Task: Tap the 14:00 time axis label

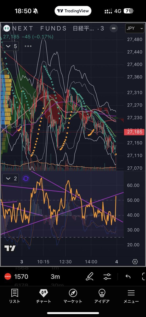Action: coord(91,262)
